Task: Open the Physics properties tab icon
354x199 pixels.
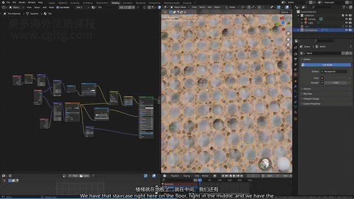Action: pyautogui.click(x=295, y=97)
